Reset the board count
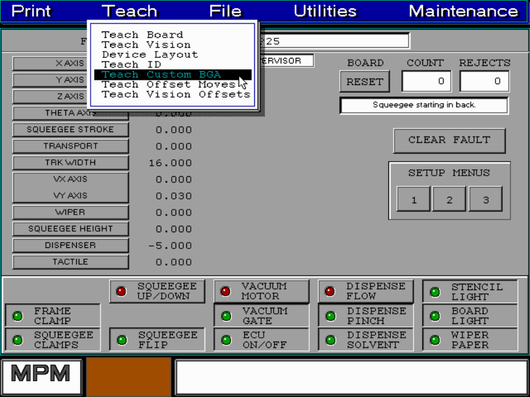Viewport: 530px width, 397px height. click(x=364, y=82)
